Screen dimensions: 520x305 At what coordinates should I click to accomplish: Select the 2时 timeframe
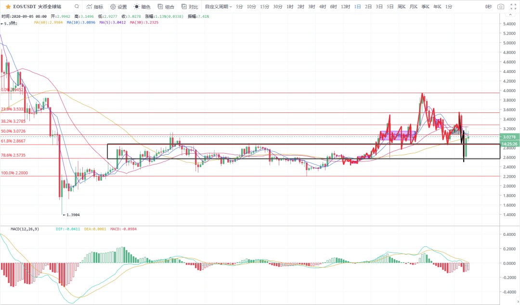tap(301, 7)
